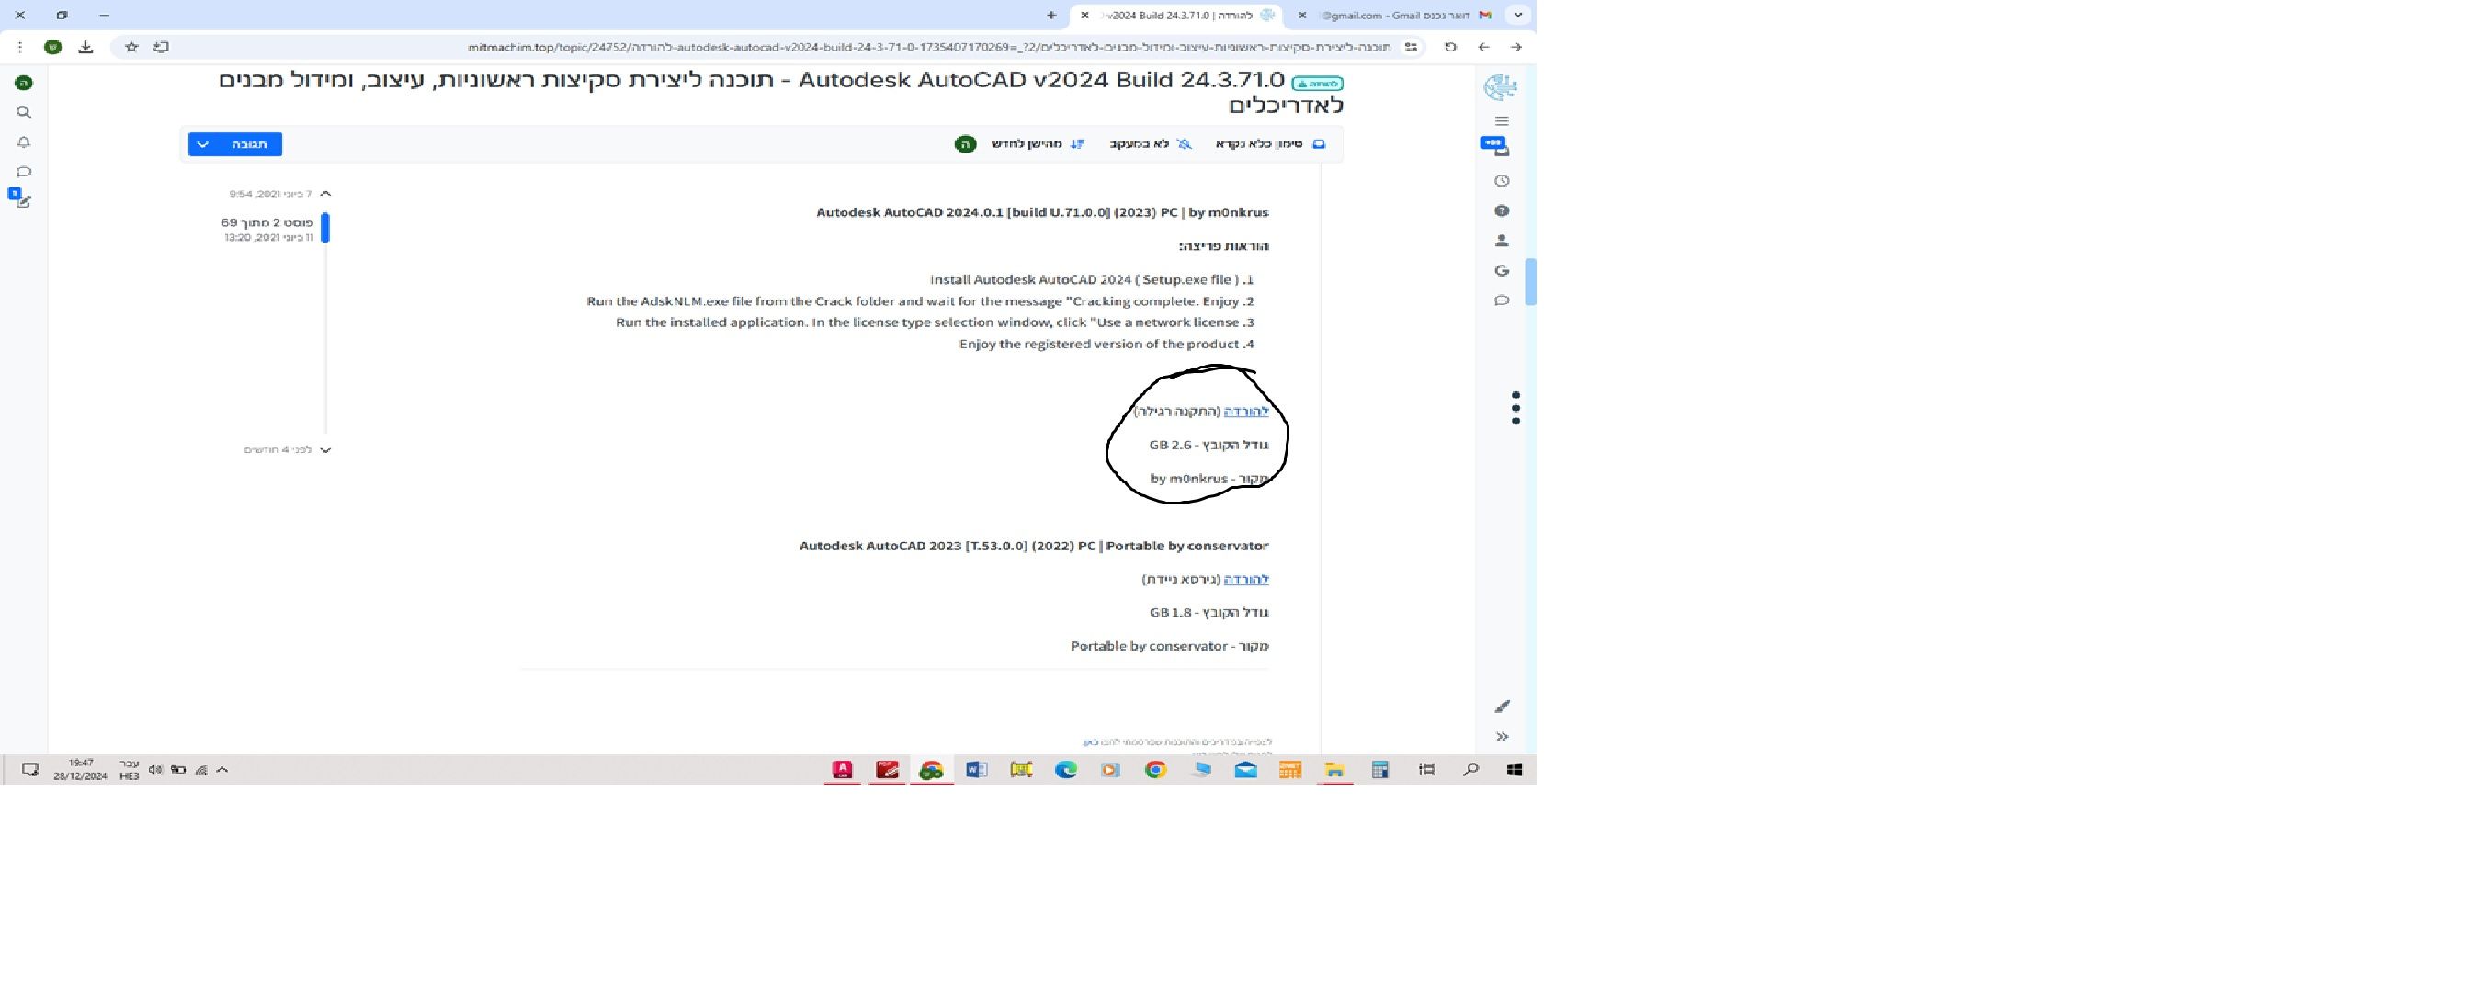Open the tab search dropdown arrow
The height and width of the screenshot is (1007, 2485).
1517,16
